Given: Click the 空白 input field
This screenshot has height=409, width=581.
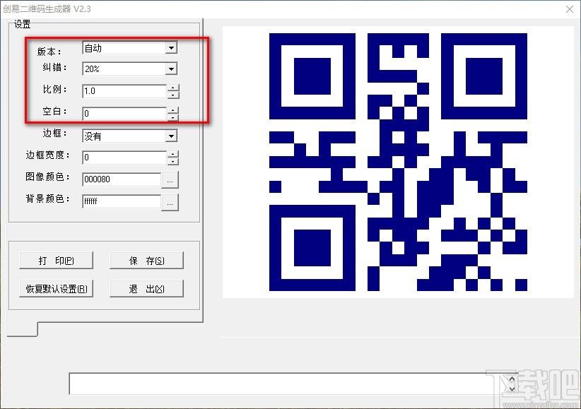Looking at the screenshot, I should point(124,113).
